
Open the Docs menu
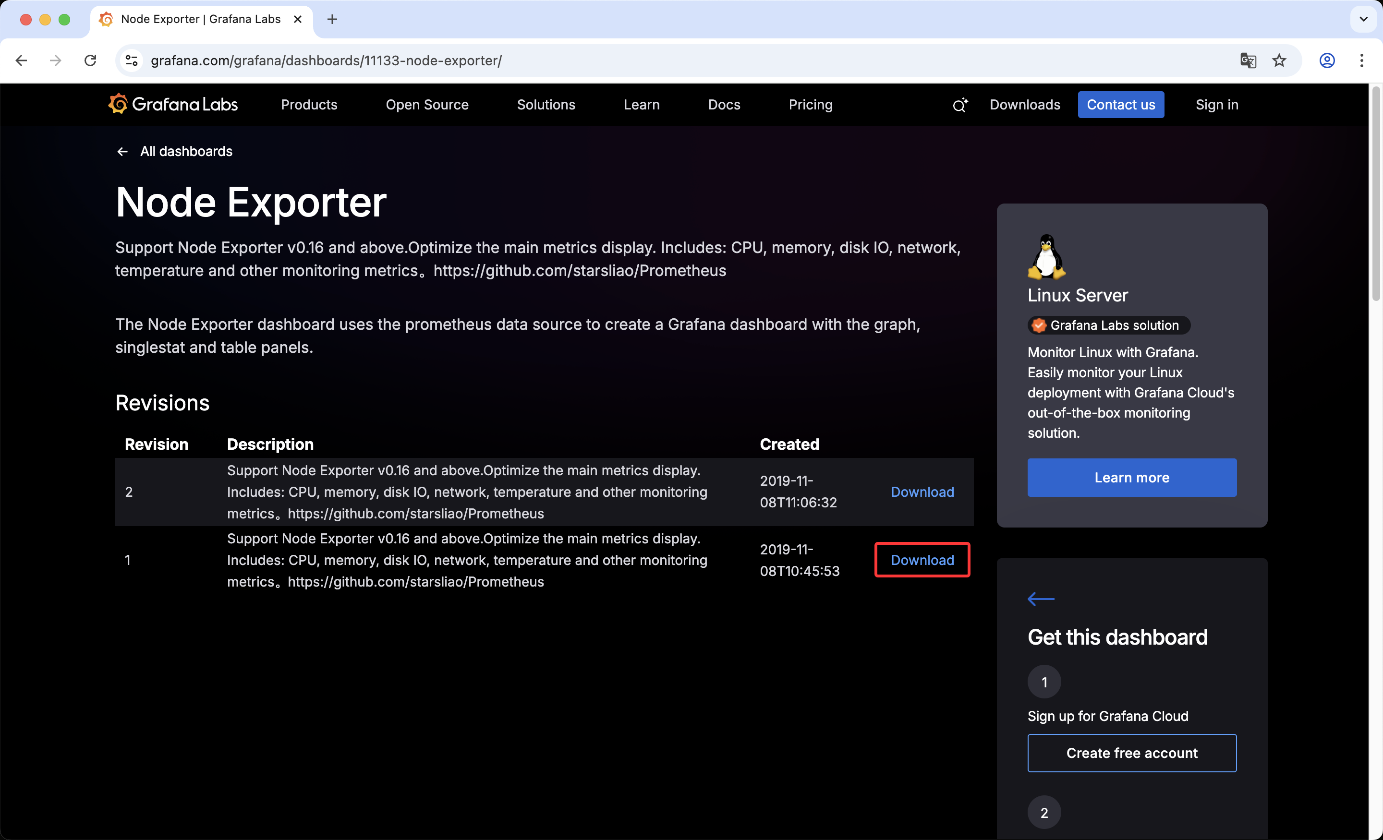pos(724,105)
